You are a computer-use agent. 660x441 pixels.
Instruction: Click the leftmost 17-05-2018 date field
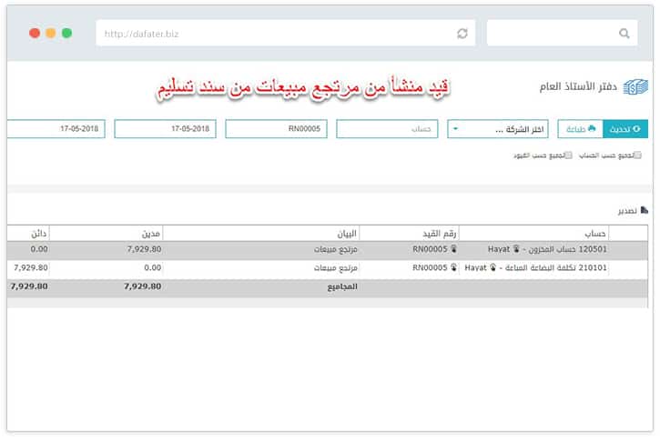coord(56,129)
